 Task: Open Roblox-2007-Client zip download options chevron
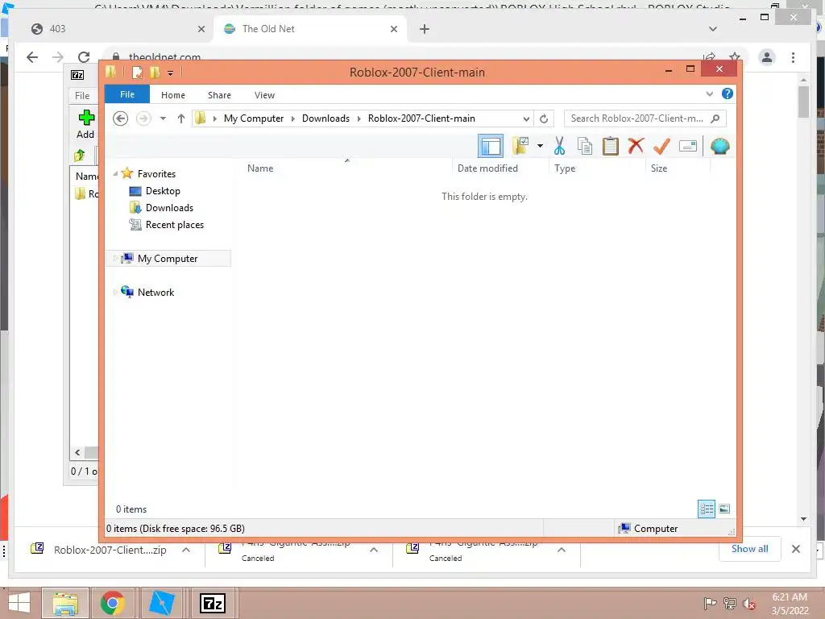(x=186, y=550)
